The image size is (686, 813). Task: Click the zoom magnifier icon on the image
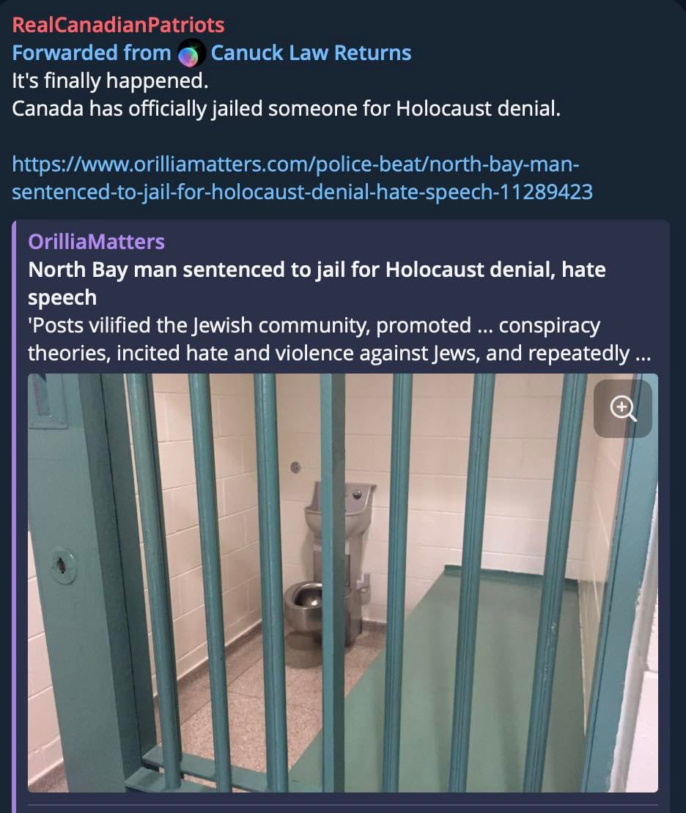click(623, 408)
